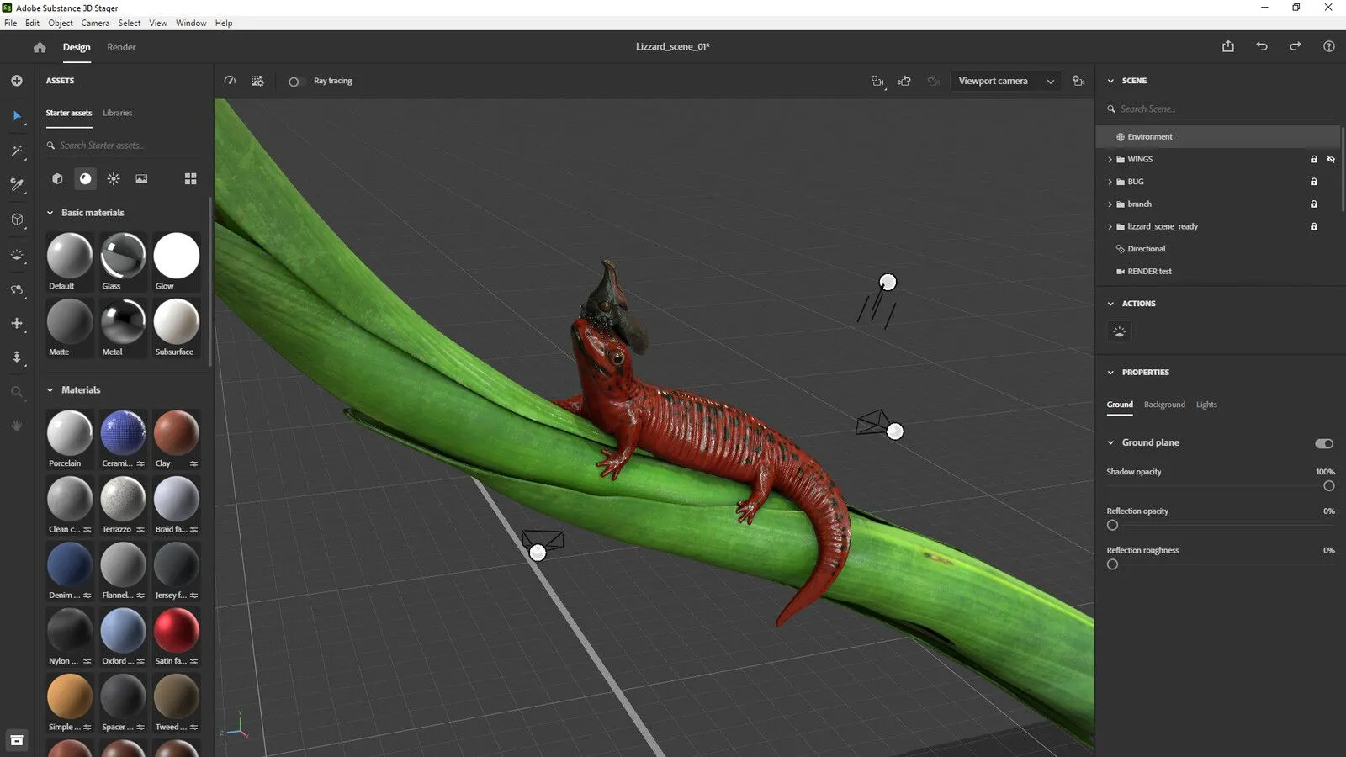Click the camera frame selection icon
The image size is (1346, 757).
pos(877,81)
